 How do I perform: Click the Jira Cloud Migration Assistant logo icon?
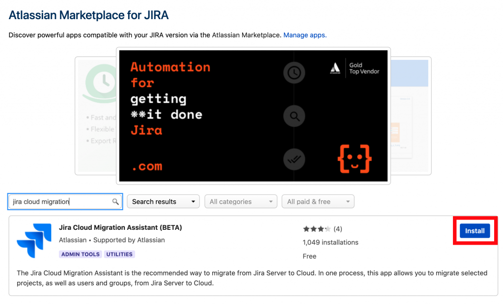(34, 241)
